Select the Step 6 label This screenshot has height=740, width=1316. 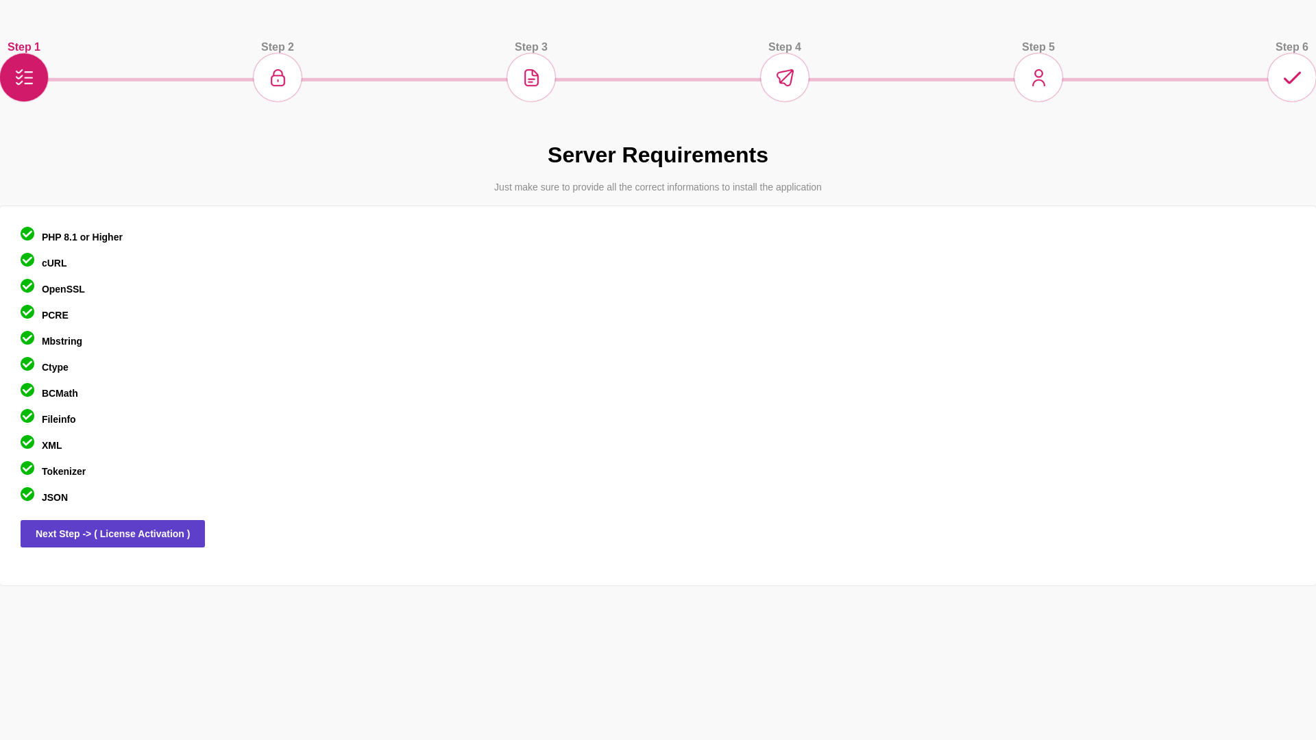point(1292,47)
